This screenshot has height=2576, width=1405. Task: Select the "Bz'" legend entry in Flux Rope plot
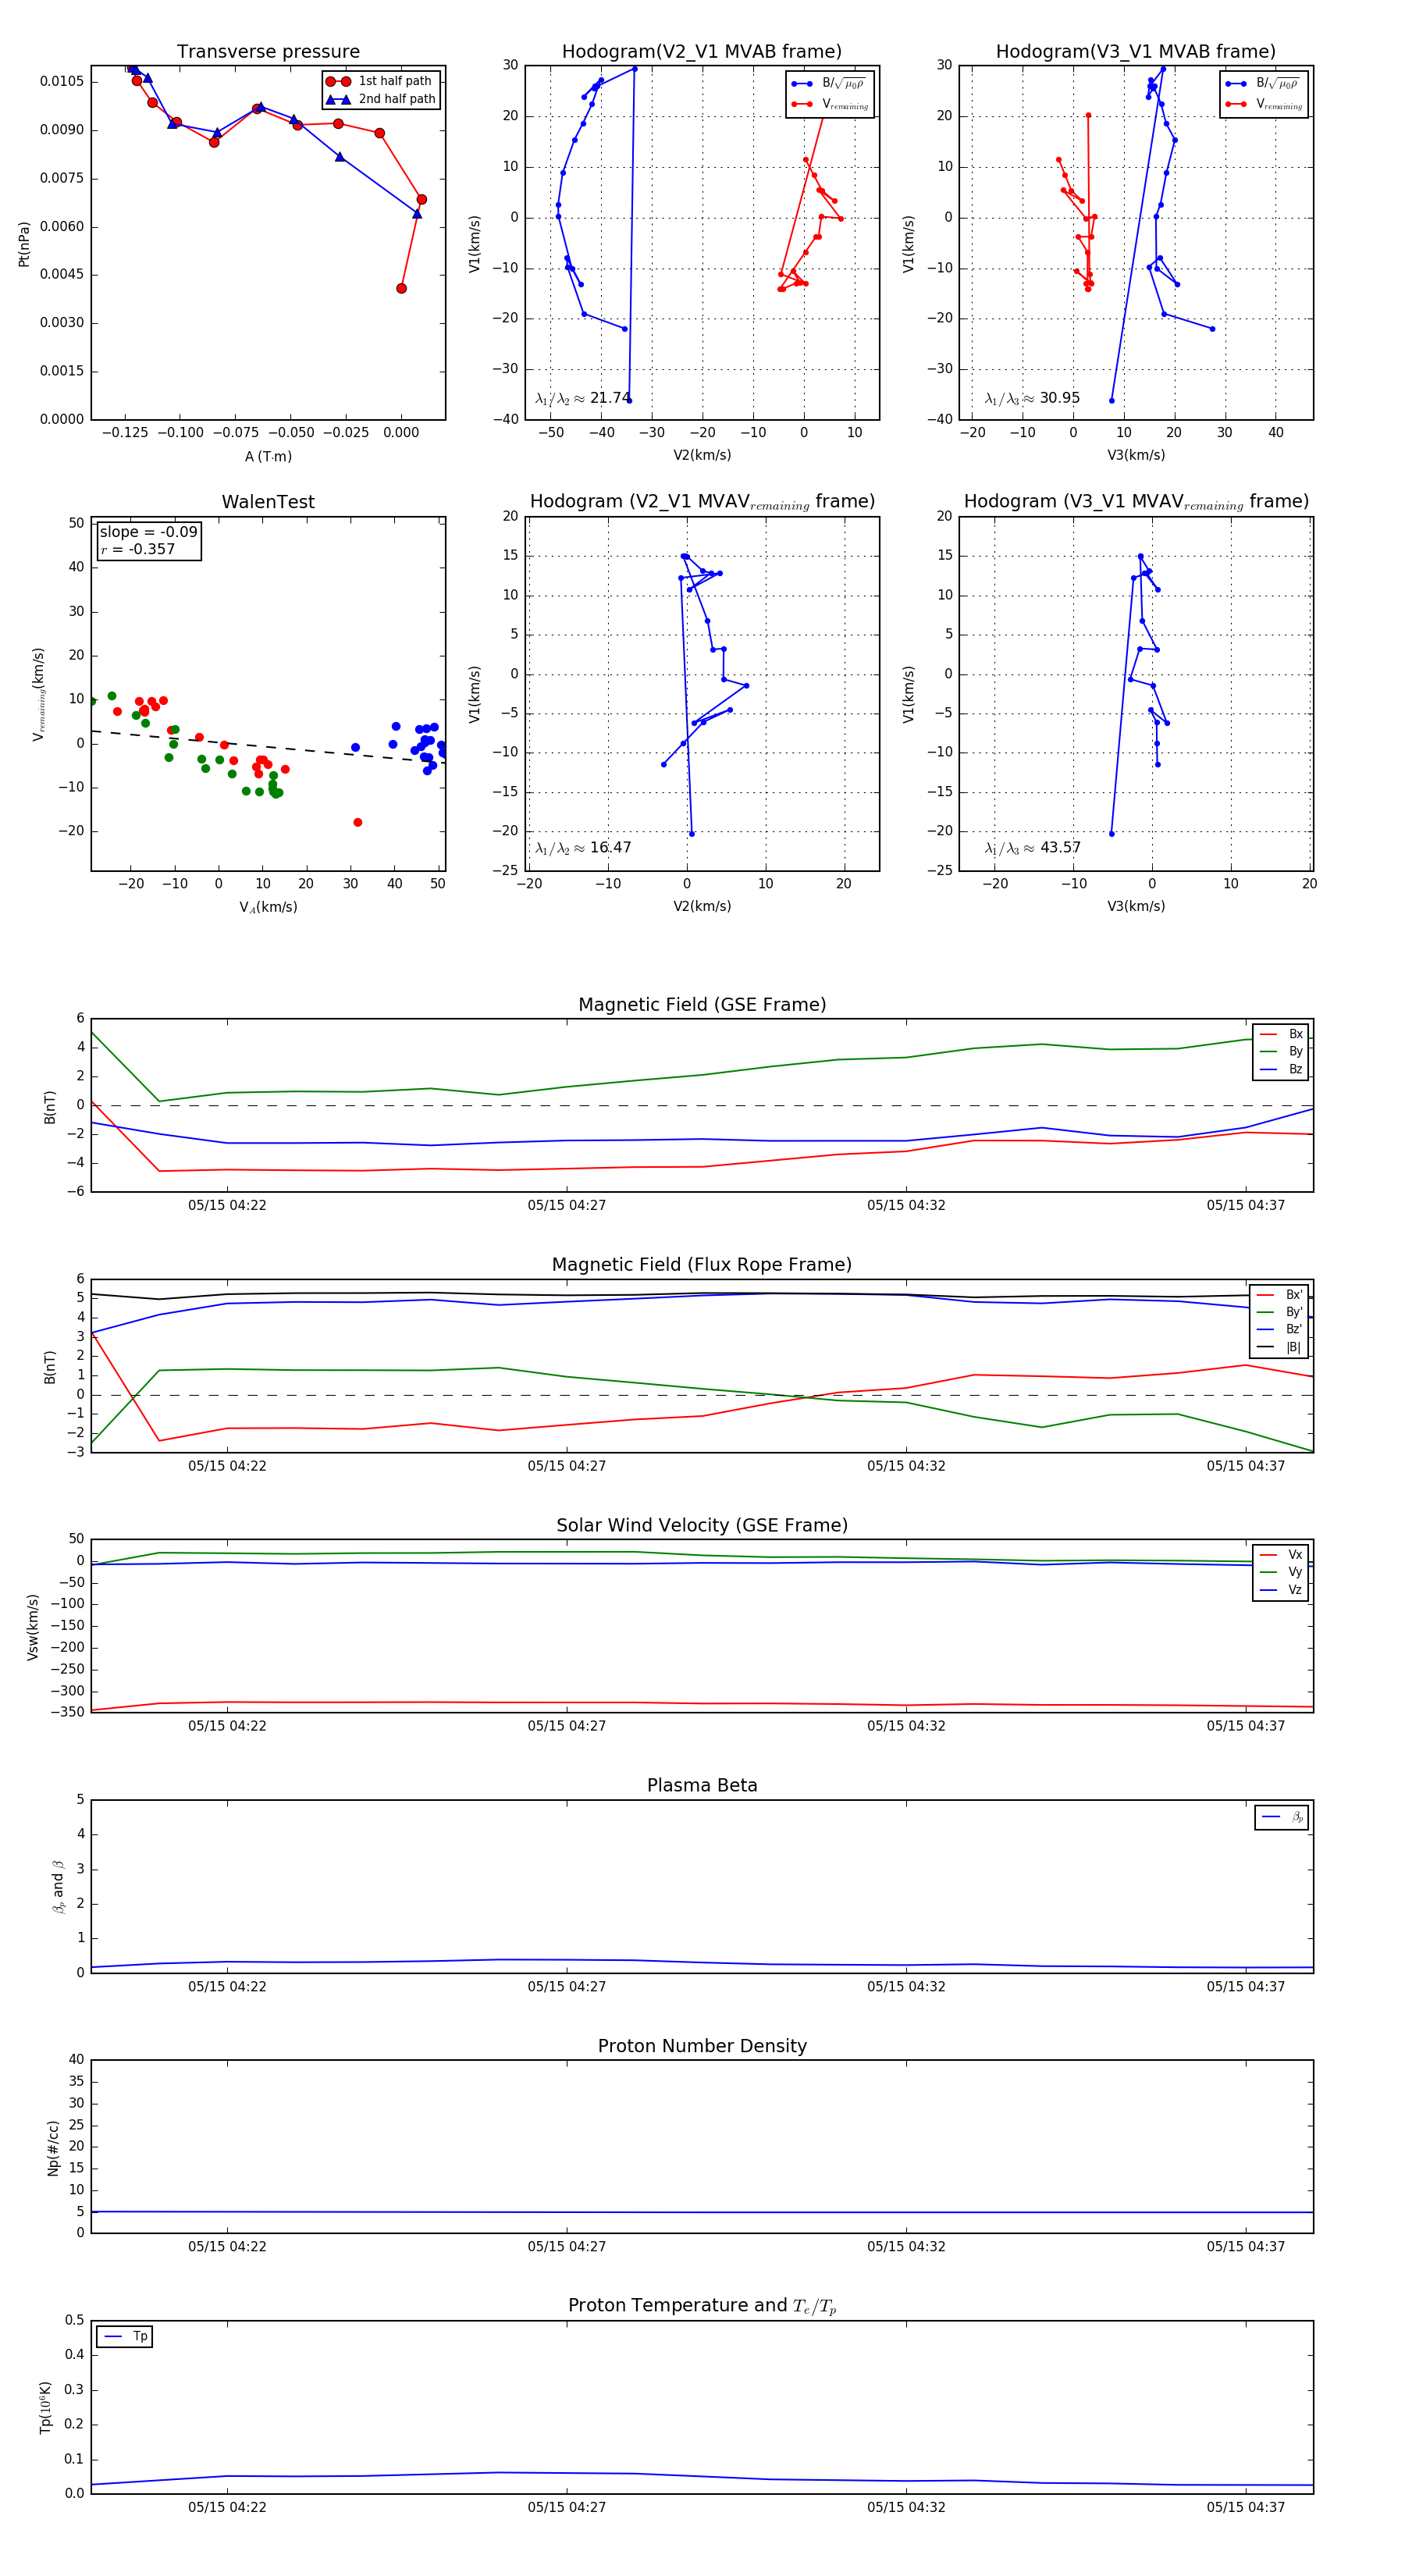click(1279, 1330)
